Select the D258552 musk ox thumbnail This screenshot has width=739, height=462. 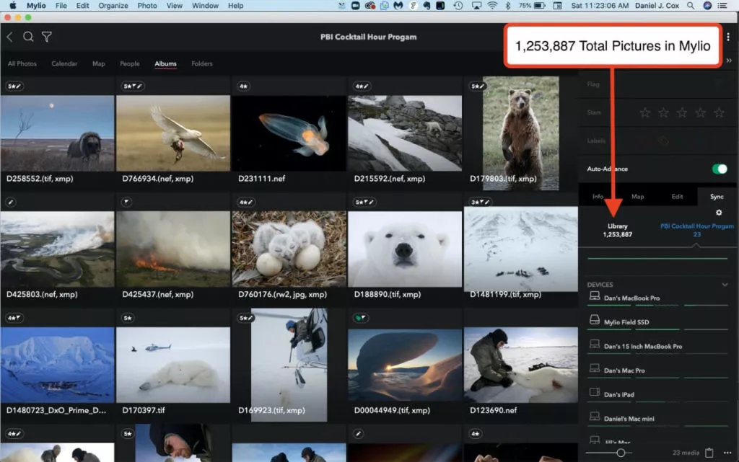(58, 133)
